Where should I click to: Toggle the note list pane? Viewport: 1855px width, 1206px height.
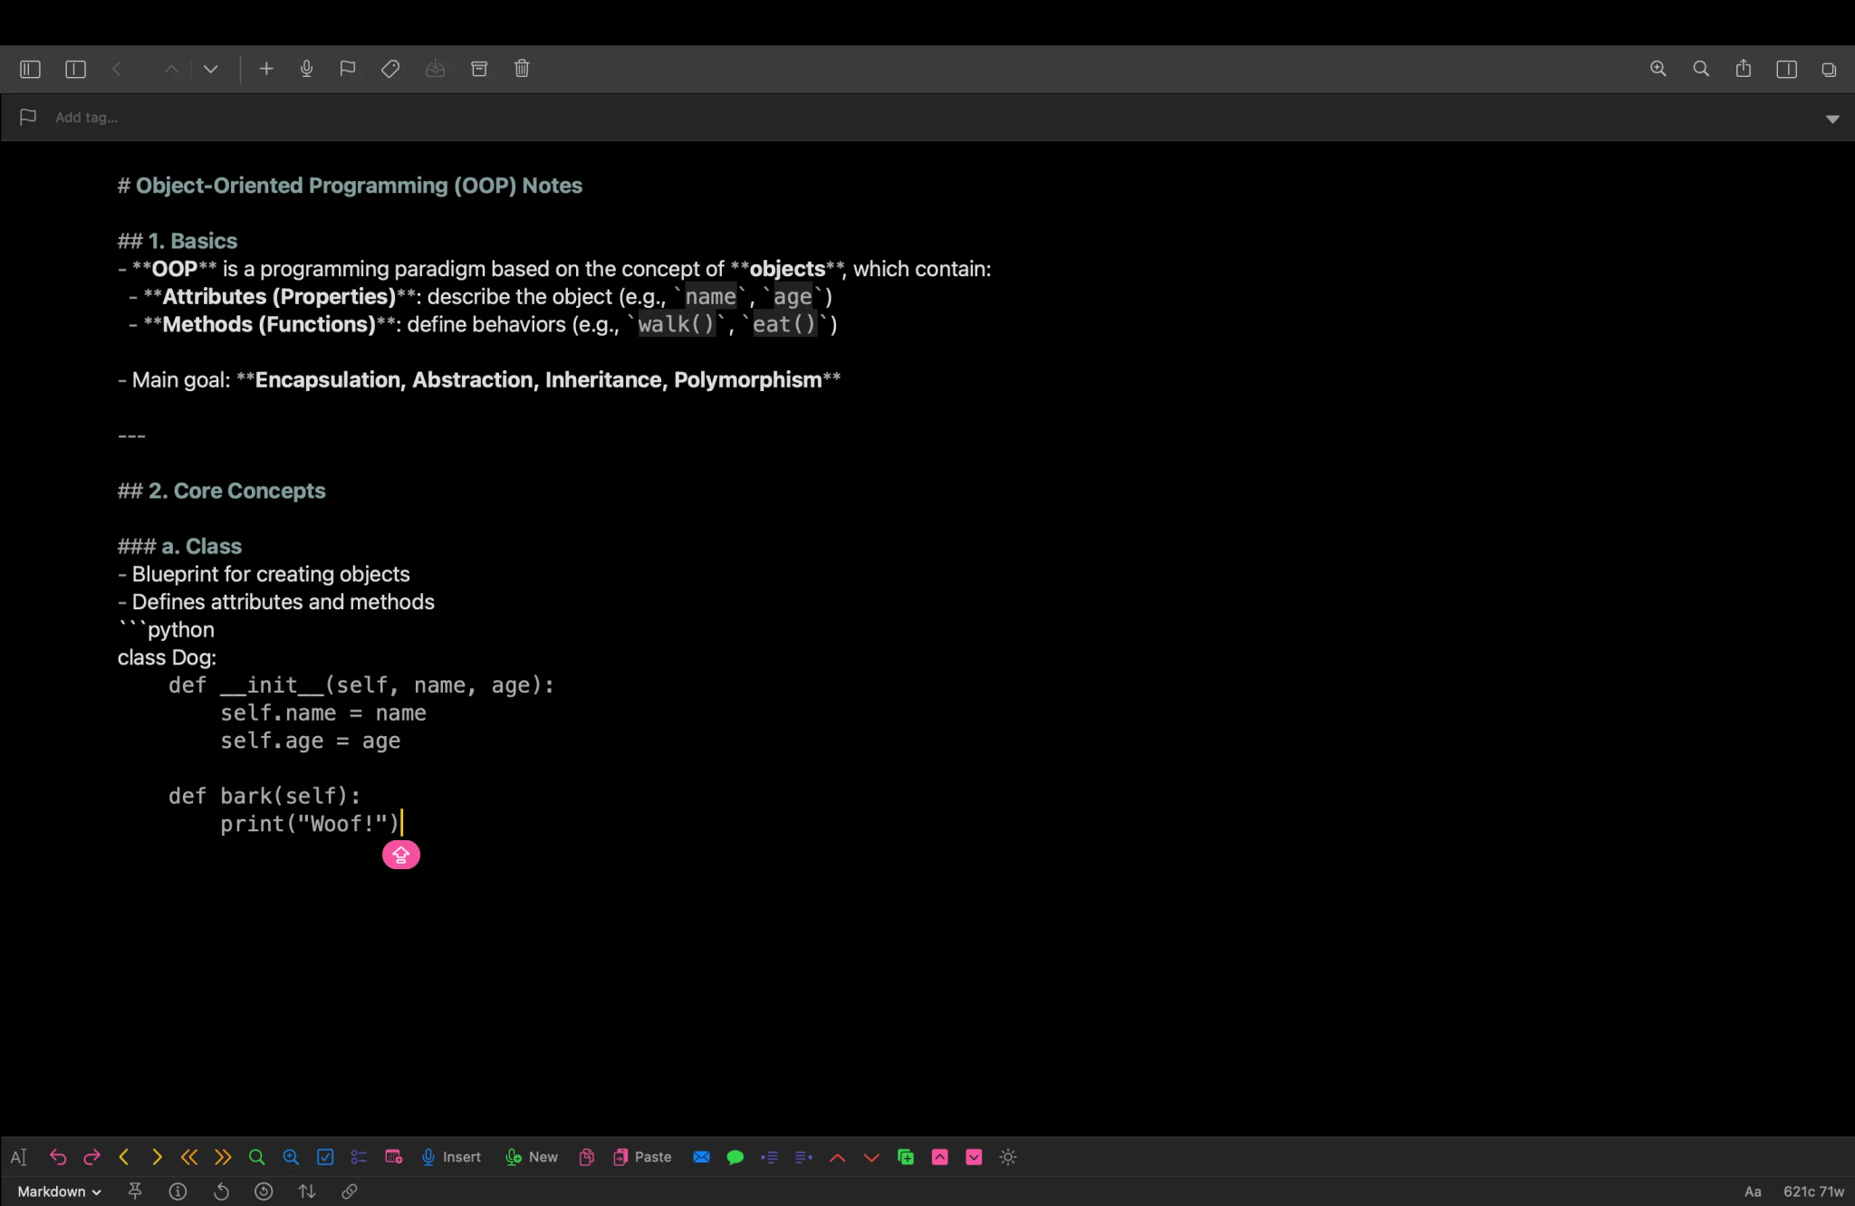click(x=75, y=68)
